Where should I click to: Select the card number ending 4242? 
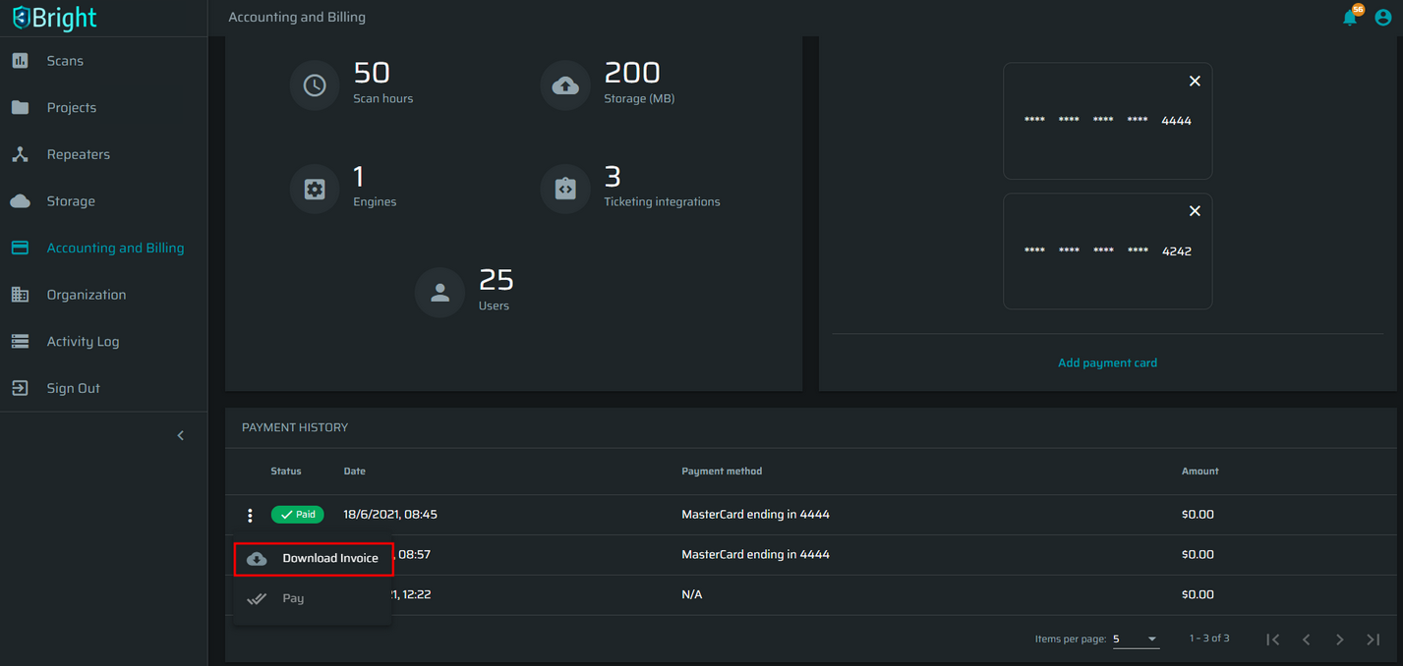pyautogui.click(x=1107, y=251)
